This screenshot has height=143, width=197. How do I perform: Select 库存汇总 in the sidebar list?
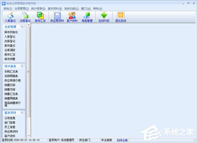click(x=10, y=54)
